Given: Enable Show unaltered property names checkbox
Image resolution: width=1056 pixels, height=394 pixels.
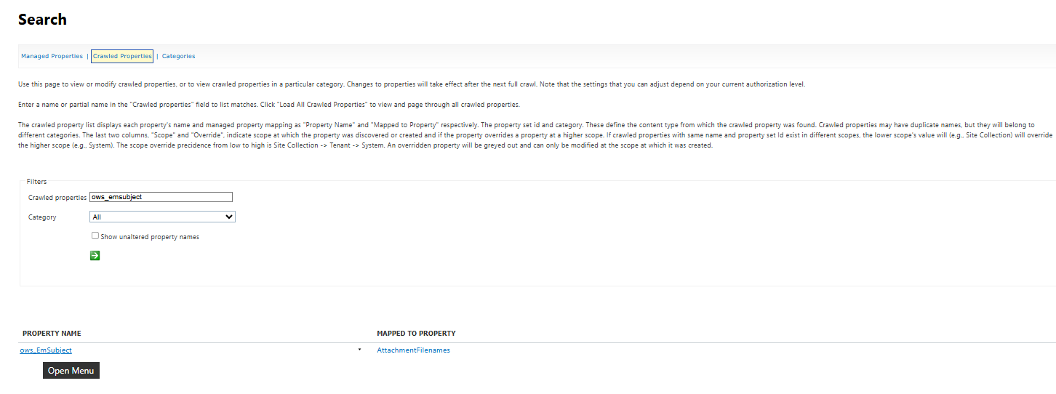Looking at the screenshot, I should pos(95,236).
